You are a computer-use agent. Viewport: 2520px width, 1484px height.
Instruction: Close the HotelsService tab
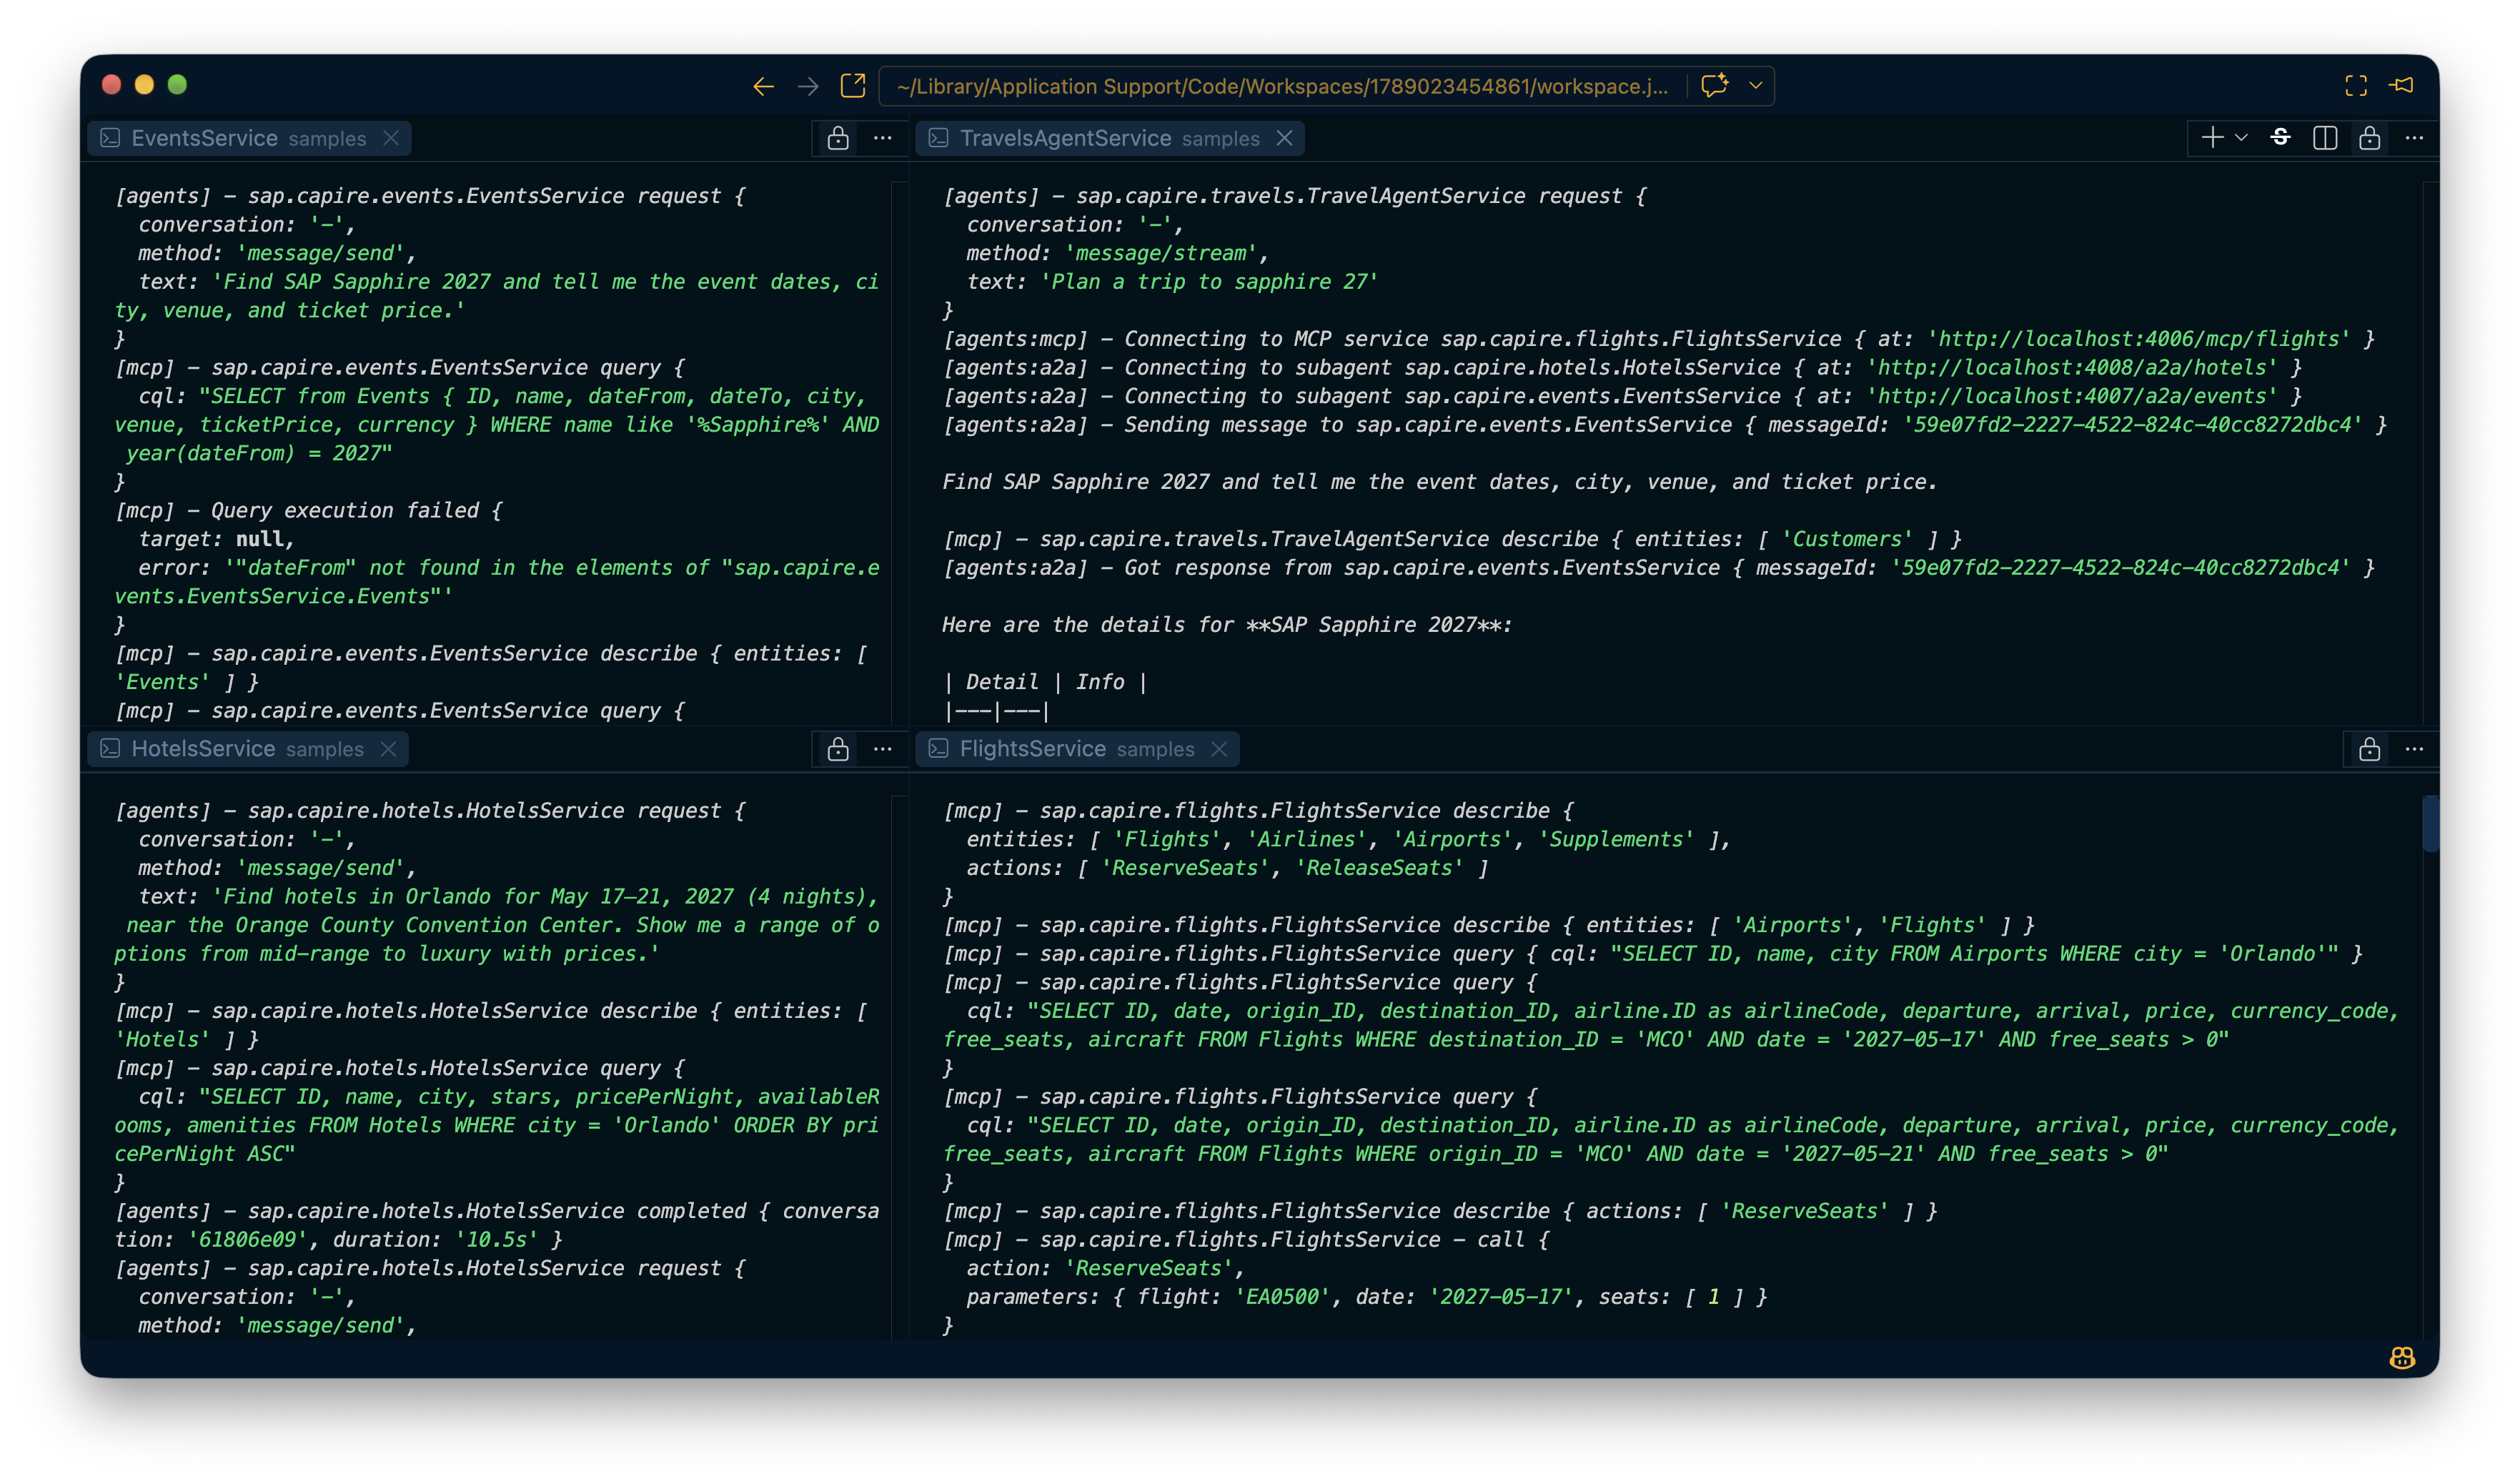pyautogui.click(x=389, y=749)
